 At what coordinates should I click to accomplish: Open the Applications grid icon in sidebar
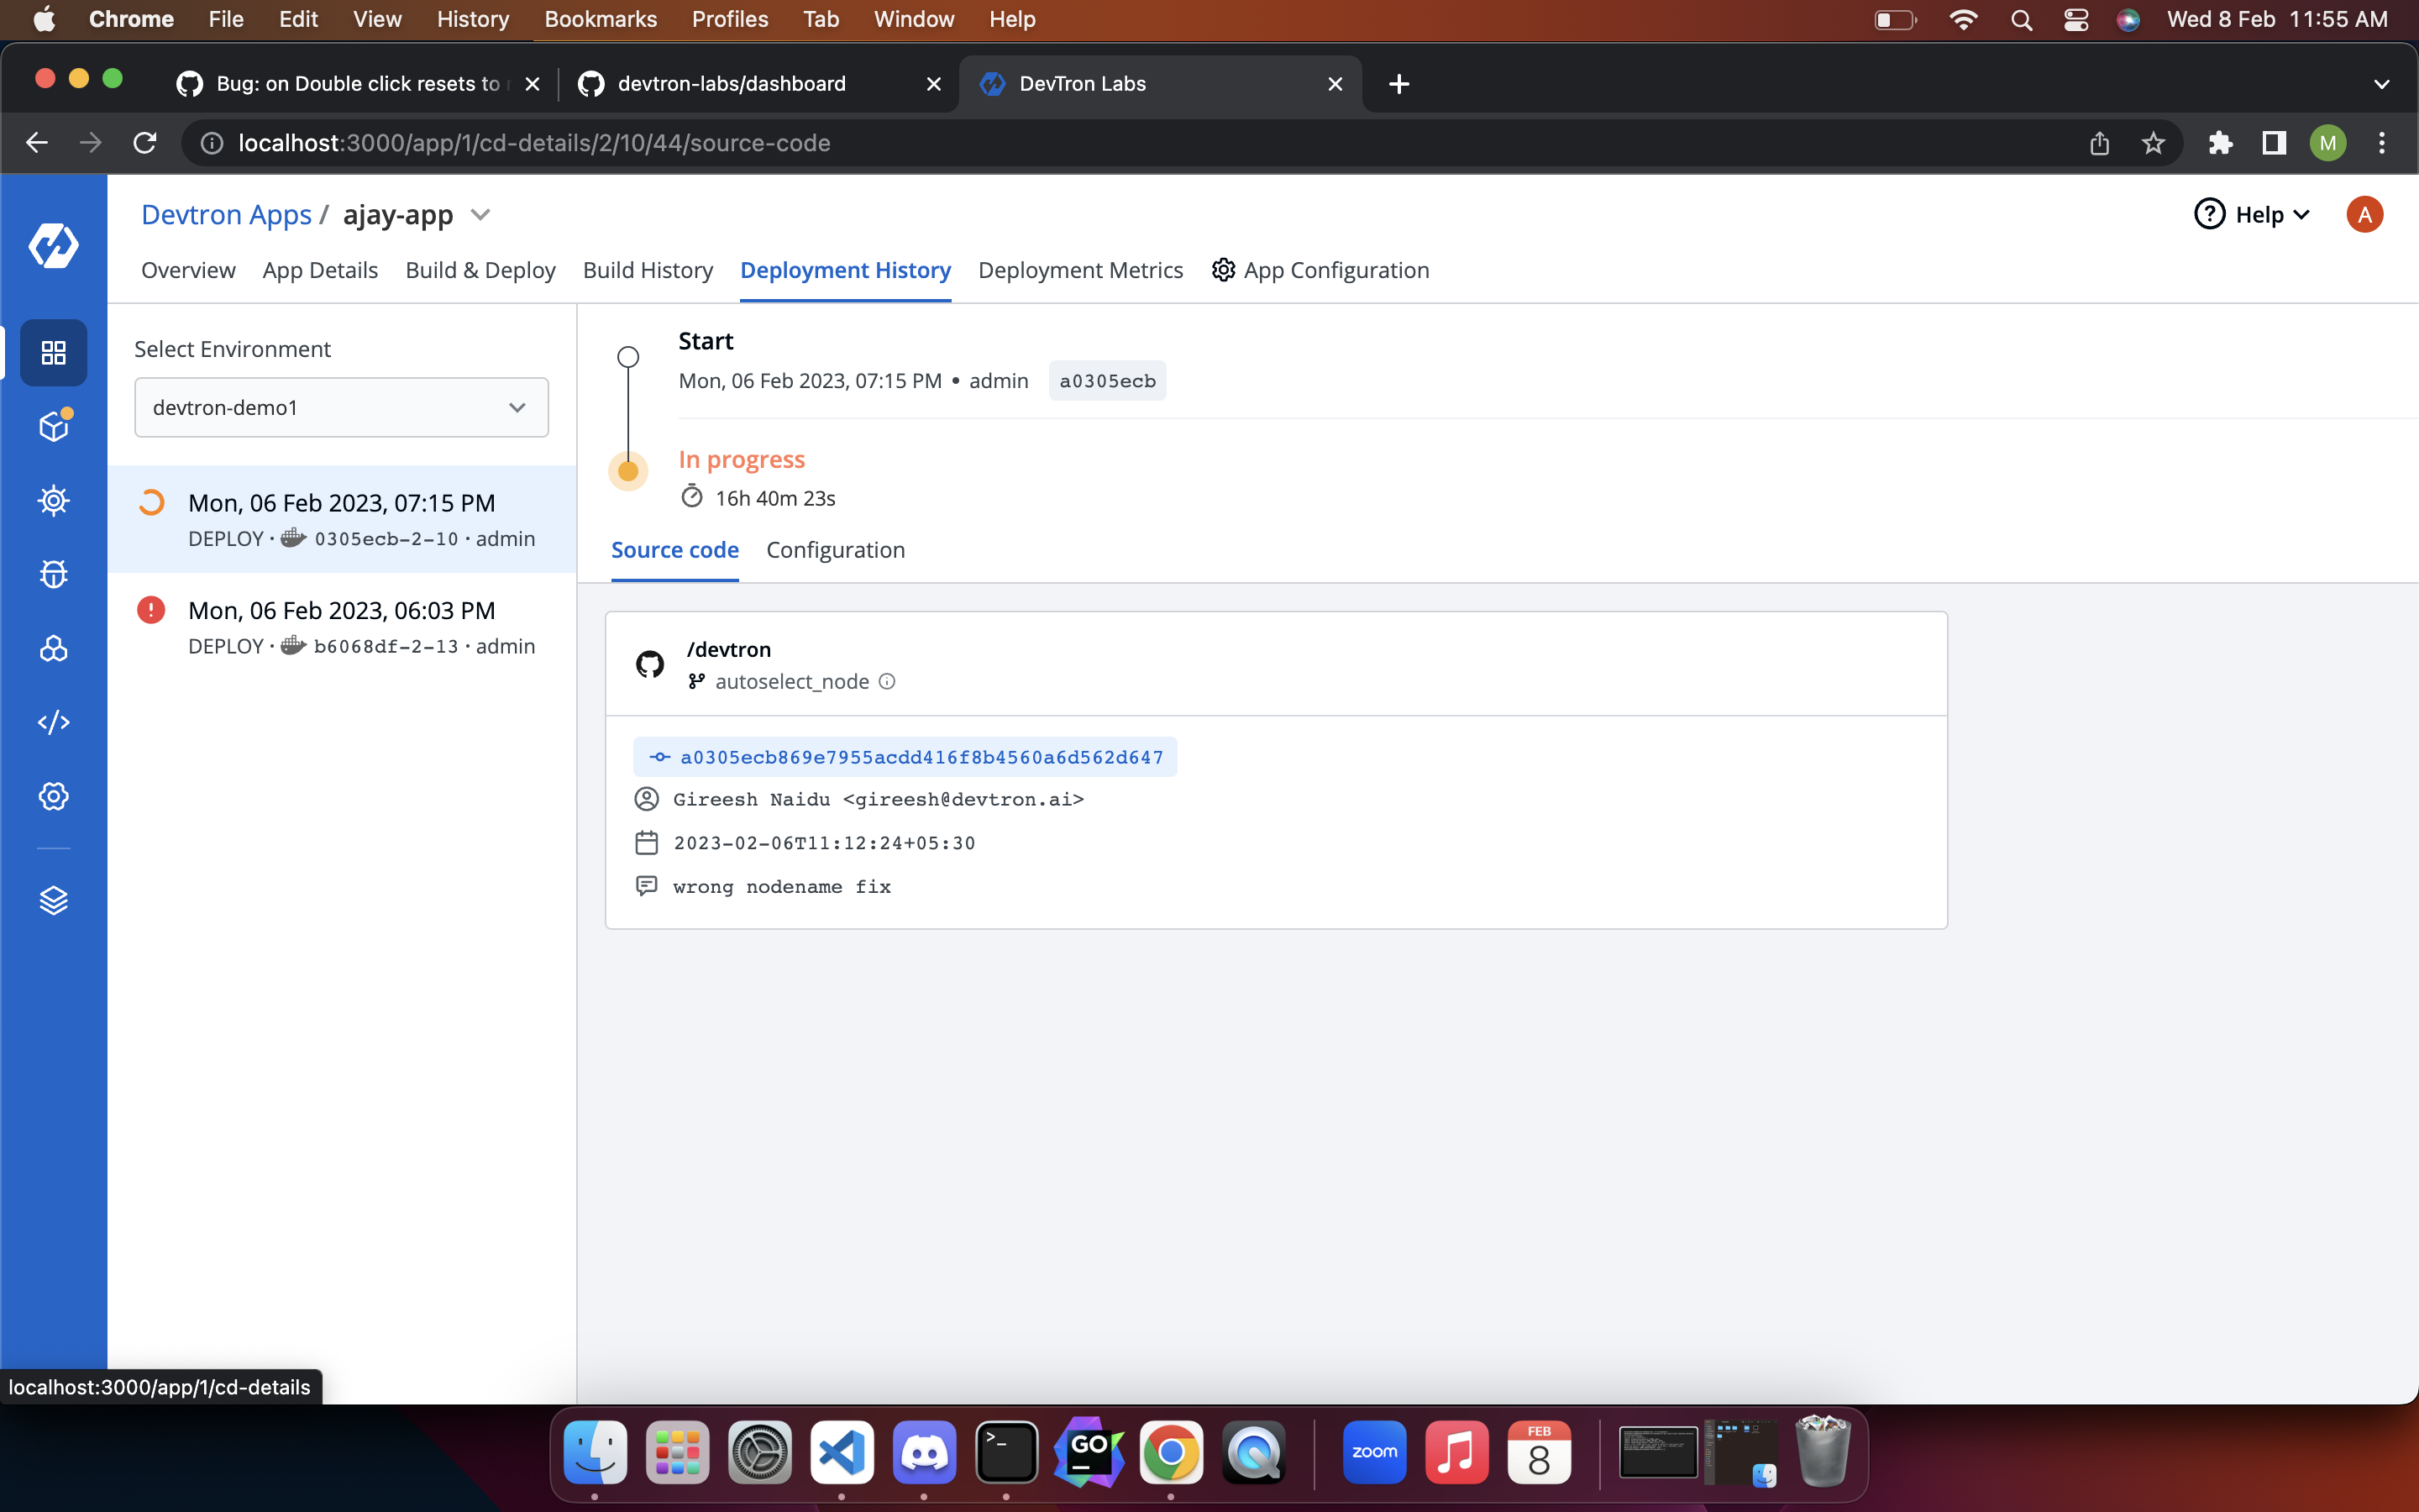pos(53,353)
